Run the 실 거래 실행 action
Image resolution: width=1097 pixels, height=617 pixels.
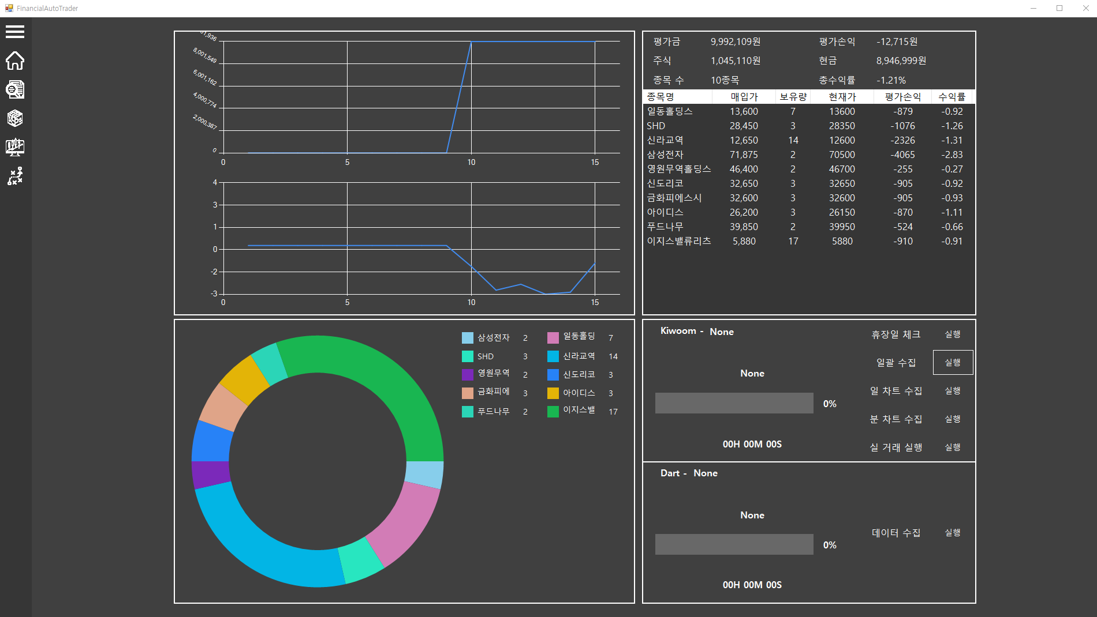(952, 447)
